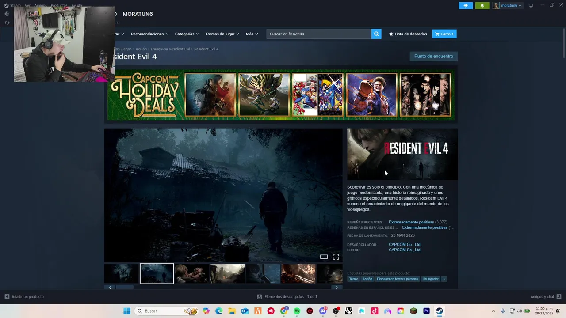Click the Mega Man banner image
Image resolution: width=566 pixels, height=318 pixels.
tap(317, 95)
